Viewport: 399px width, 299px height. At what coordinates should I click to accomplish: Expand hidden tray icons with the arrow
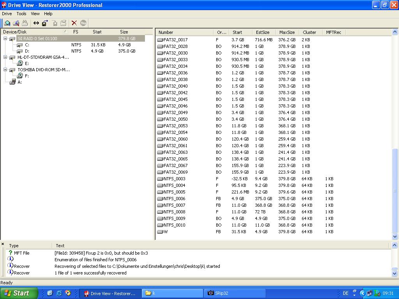tap(363, 294)
